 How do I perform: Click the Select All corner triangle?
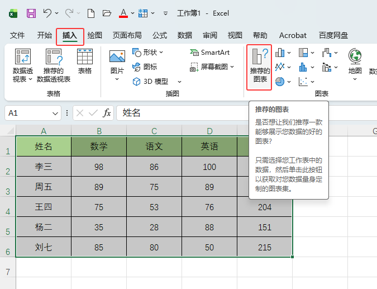(x=10, y=131)
